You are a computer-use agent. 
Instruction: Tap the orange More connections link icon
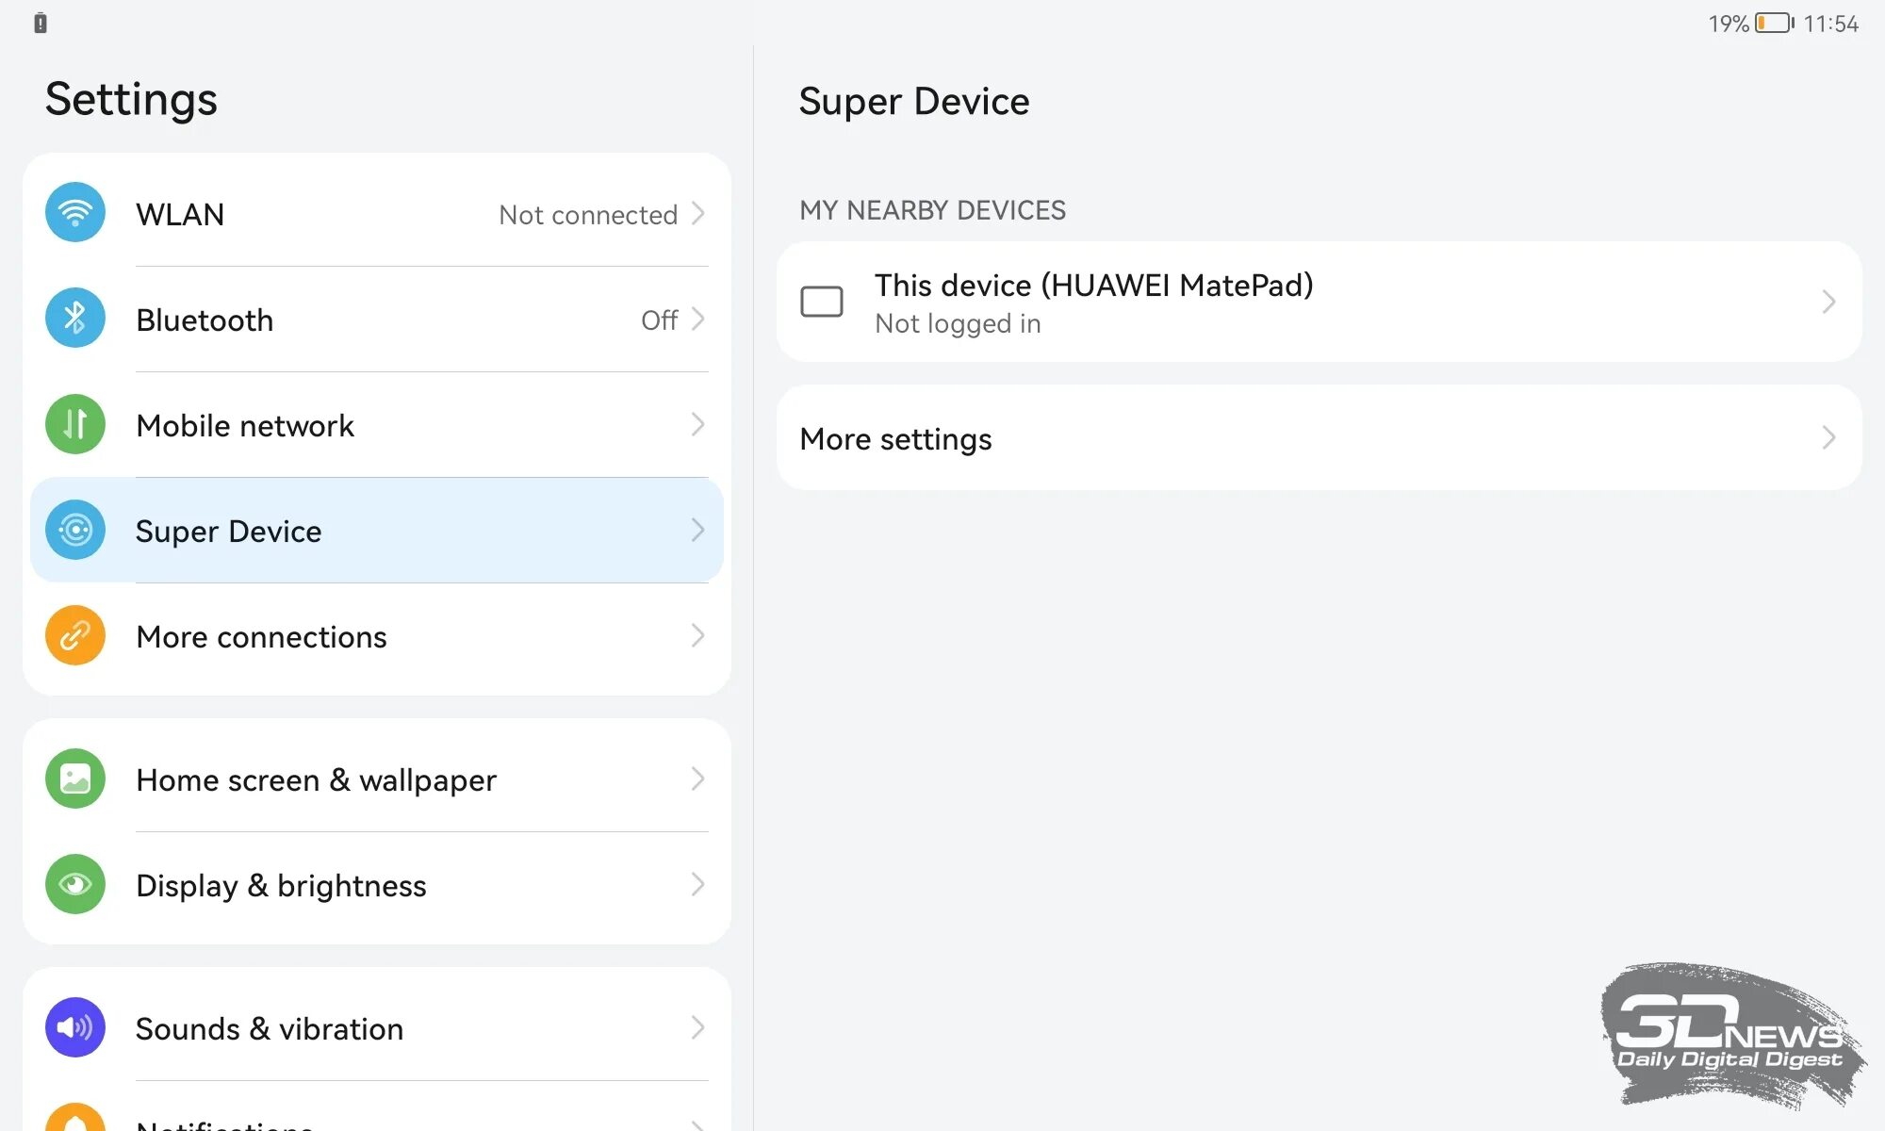75,636
